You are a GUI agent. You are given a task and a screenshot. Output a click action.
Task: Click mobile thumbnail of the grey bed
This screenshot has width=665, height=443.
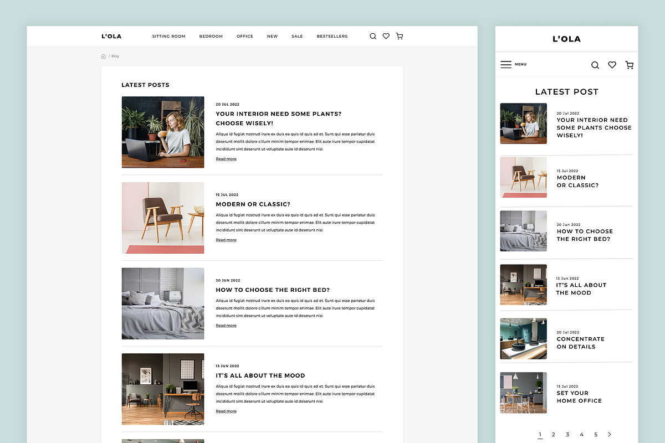pyautogui.click(x=524, y=231)
